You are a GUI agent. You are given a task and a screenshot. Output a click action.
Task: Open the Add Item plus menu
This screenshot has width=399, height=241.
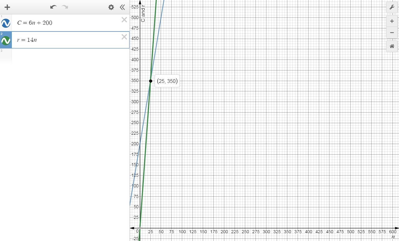pyautogui.click(x=7, y=7)
